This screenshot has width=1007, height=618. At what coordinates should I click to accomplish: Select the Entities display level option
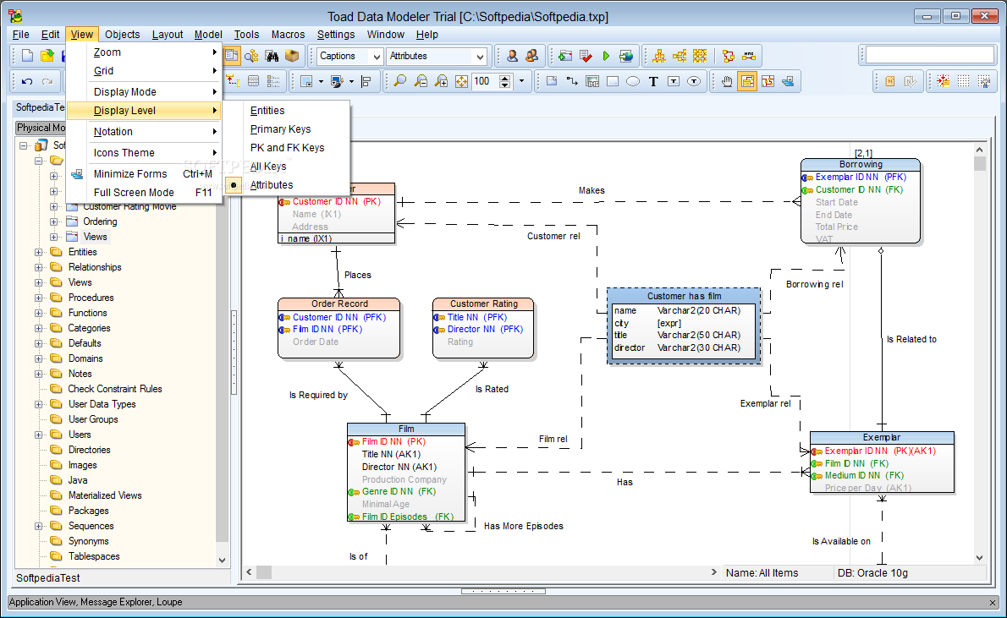pos(267,111)
